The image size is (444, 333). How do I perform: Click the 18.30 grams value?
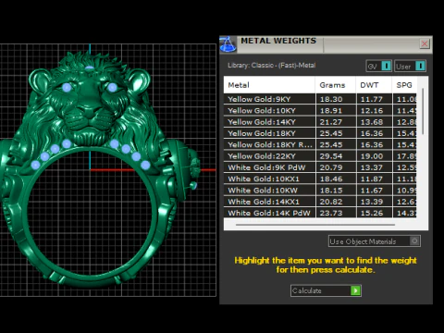point(331,99)
